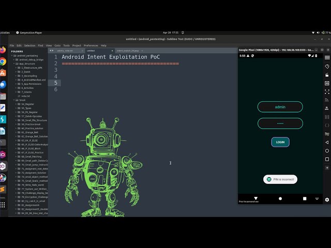Tap Android back triangle in navigation bar
Image resolution: width=331 pixels, height=248 pixels.
256,198
